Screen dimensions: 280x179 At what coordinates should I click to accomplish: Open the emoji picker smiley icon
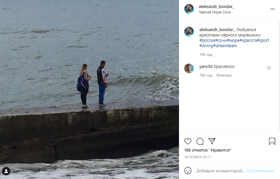tap(188, 171)
